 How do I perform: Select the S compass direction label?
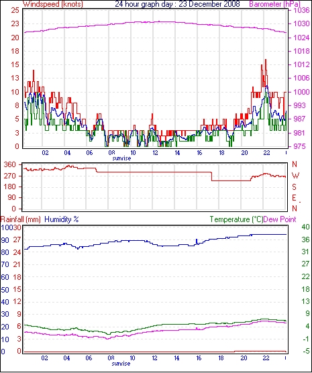[294, 187]
